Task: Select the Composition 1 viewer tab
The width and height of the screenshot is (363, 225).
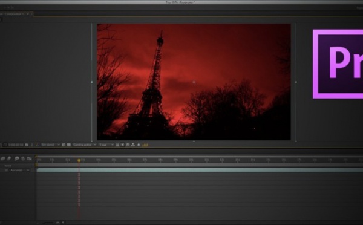Action: click(x=14, y=14)
